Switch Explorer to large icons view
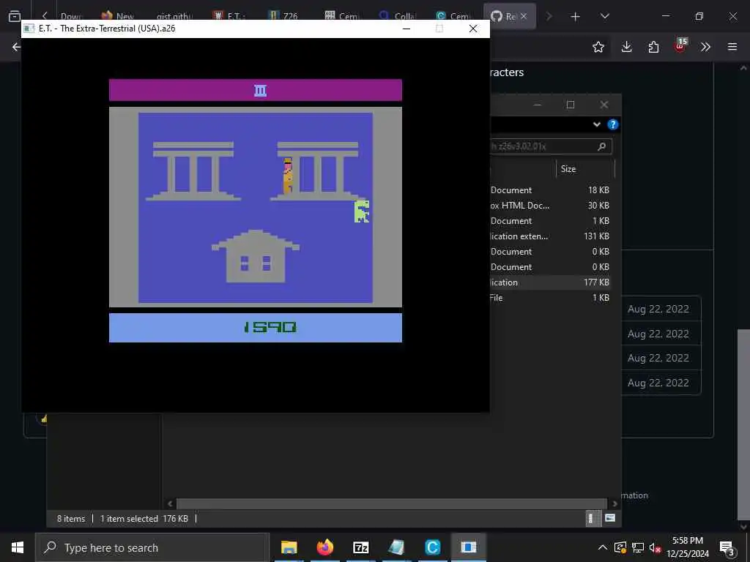The width and height of the screenshot is (750, 562). (610, 518)
